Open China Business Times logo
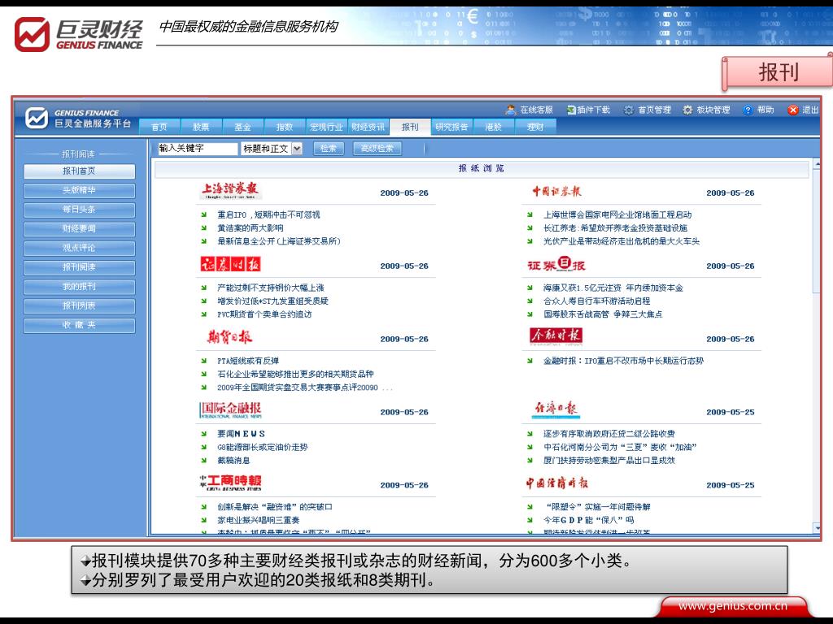Viewport: 833px width, 624px height. (x=230, y=483)
